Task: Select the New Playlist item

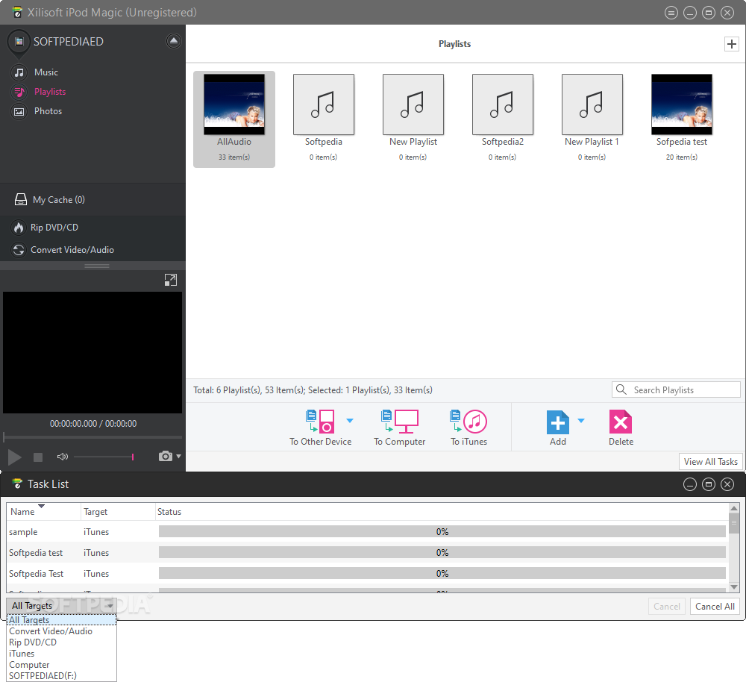Action: click(x=413, y=118)
